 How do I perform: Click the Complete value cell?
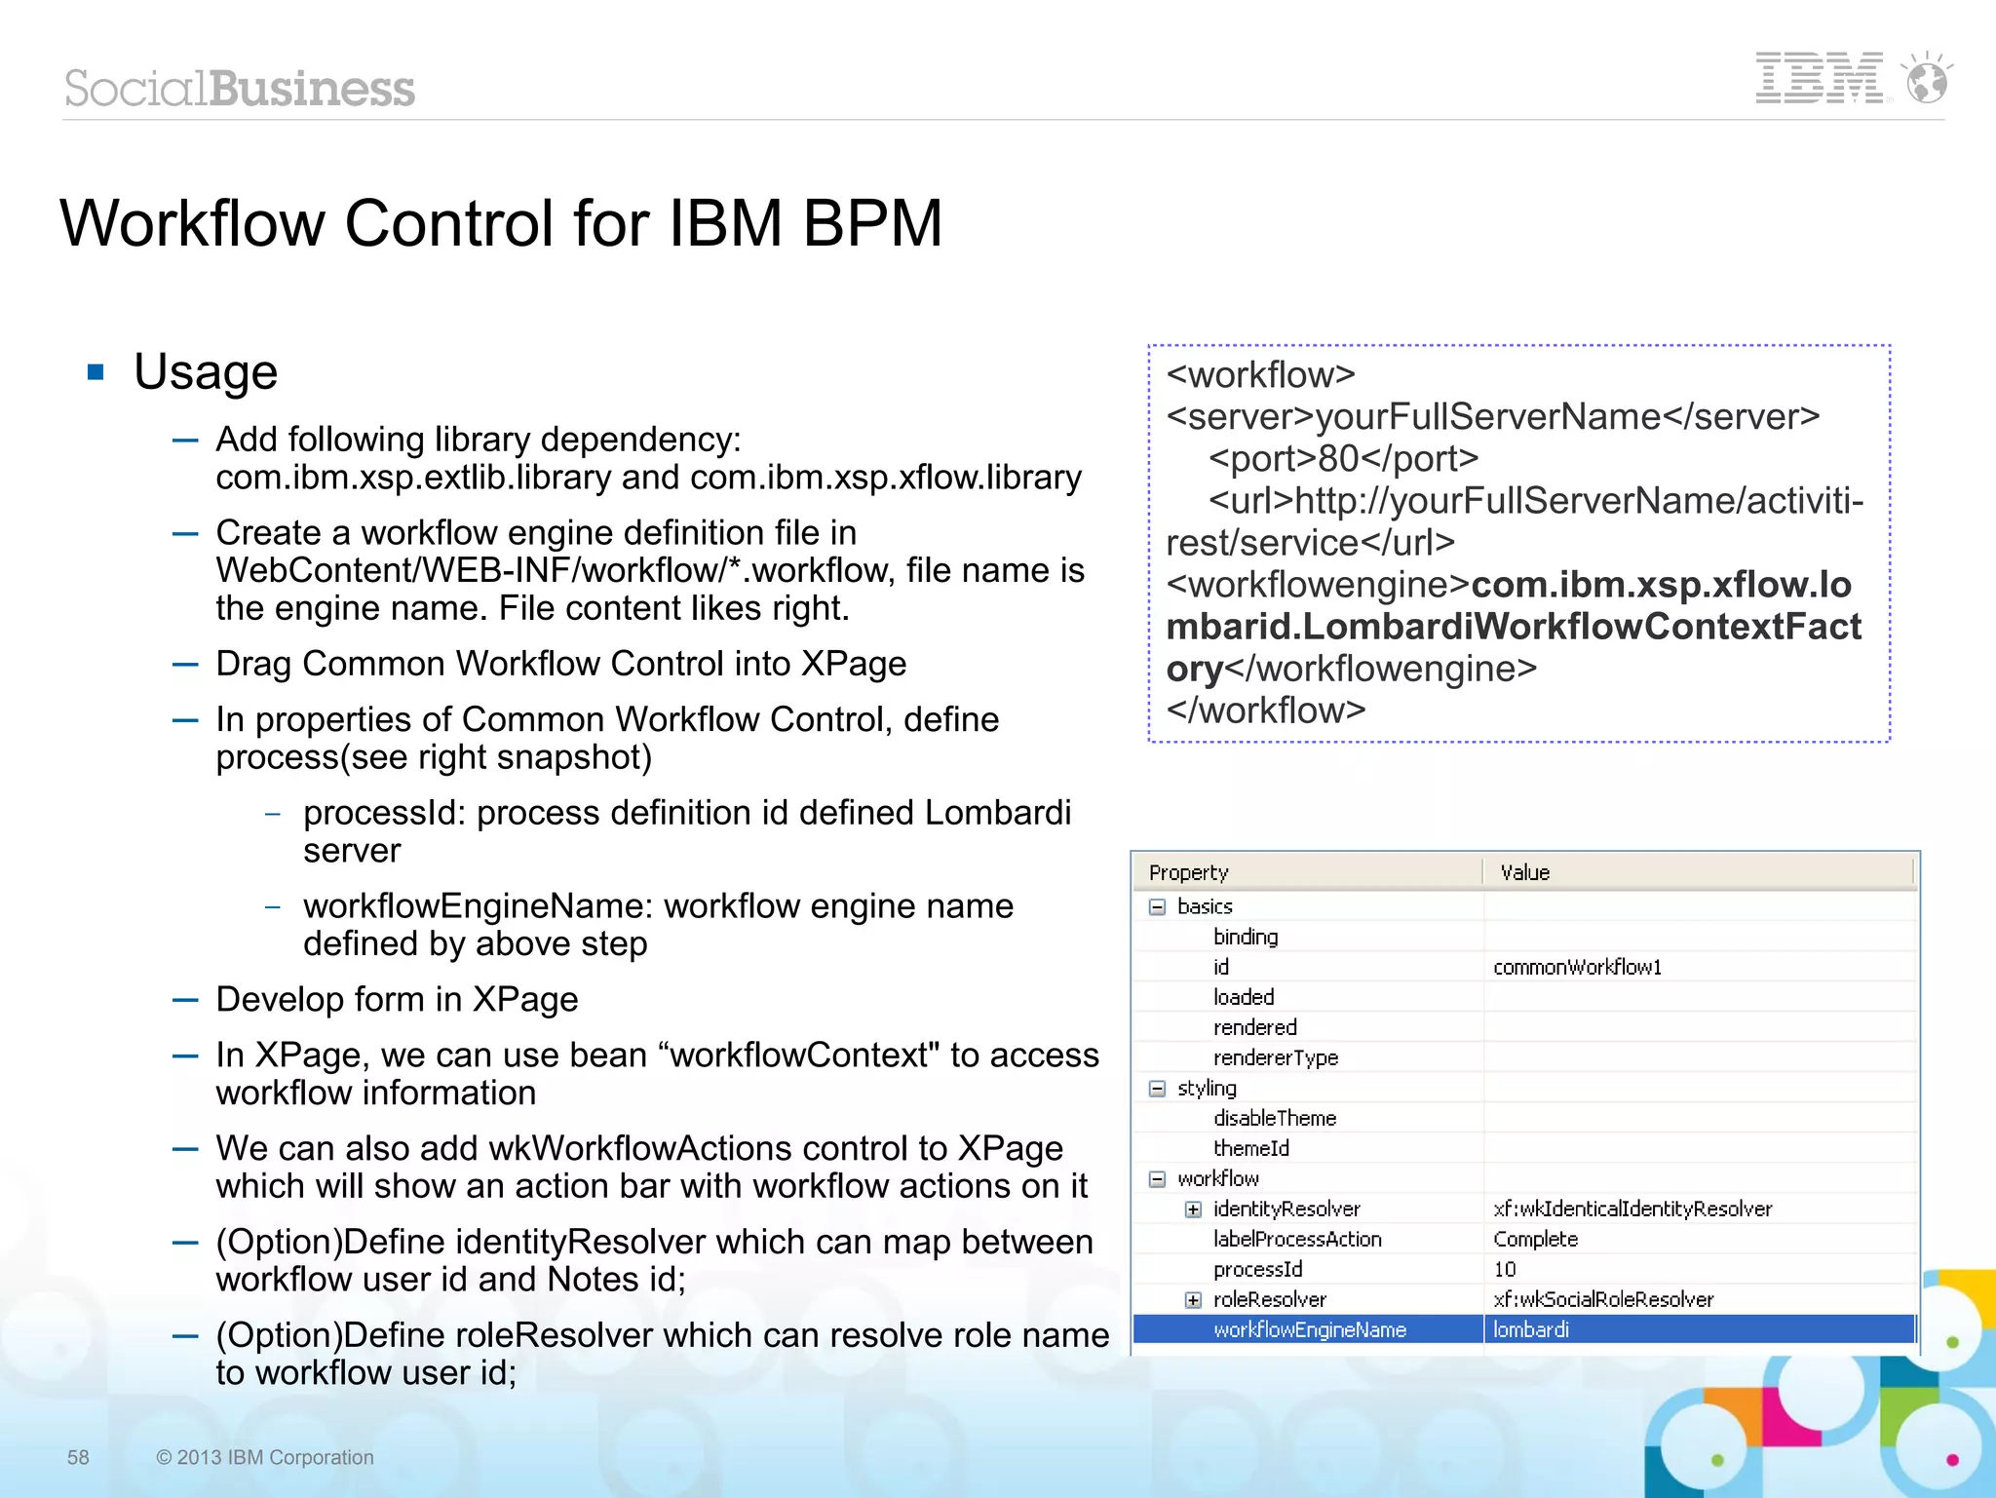tap(1699, 1240)
